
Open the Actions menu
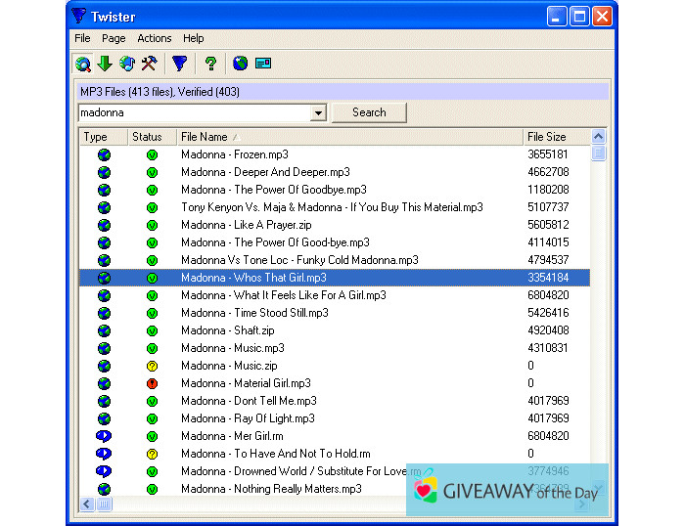point(154,38)
